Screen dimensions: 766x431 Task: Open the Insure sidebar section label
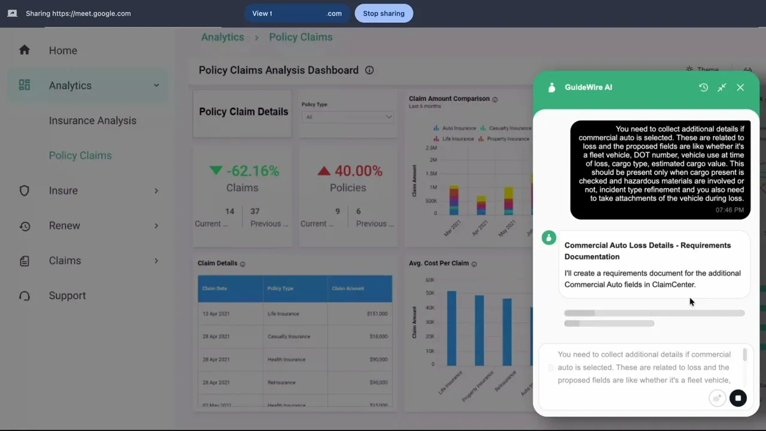click(63, 190)
